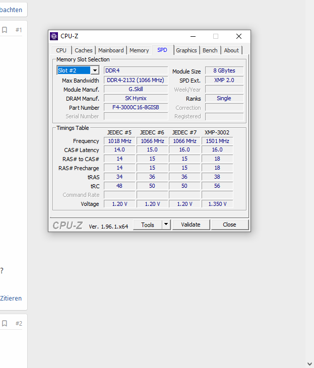Click the scroll down arrow of page scrollbar
Viewport: 314px width, 368px height.
(x=309, y=364)
